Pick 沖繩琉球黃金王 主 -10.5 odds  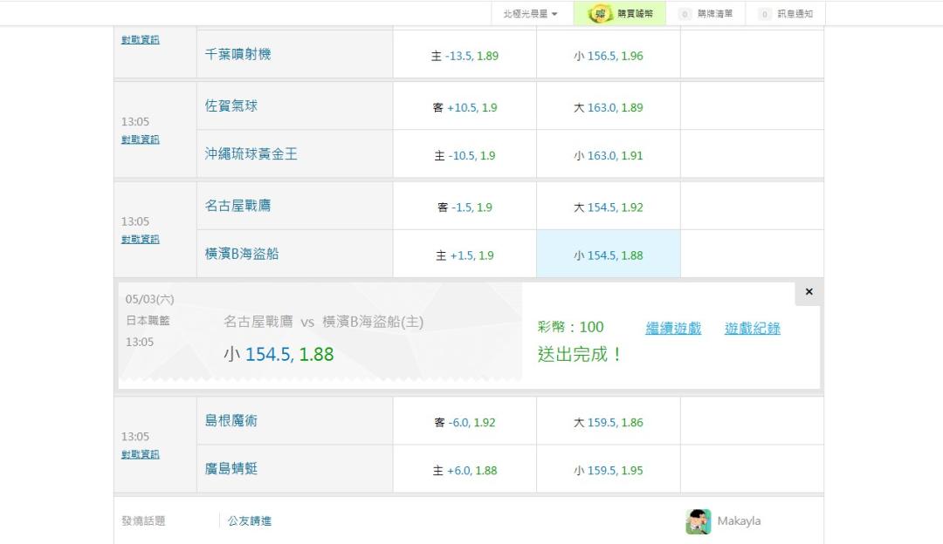point(465,155)
